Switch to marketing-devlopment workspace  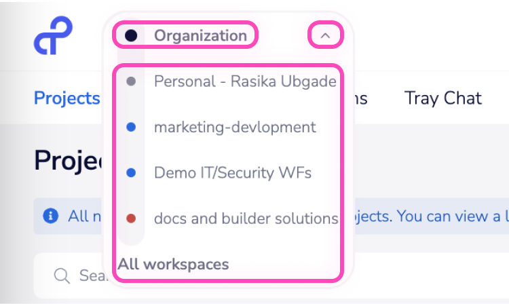235,127
